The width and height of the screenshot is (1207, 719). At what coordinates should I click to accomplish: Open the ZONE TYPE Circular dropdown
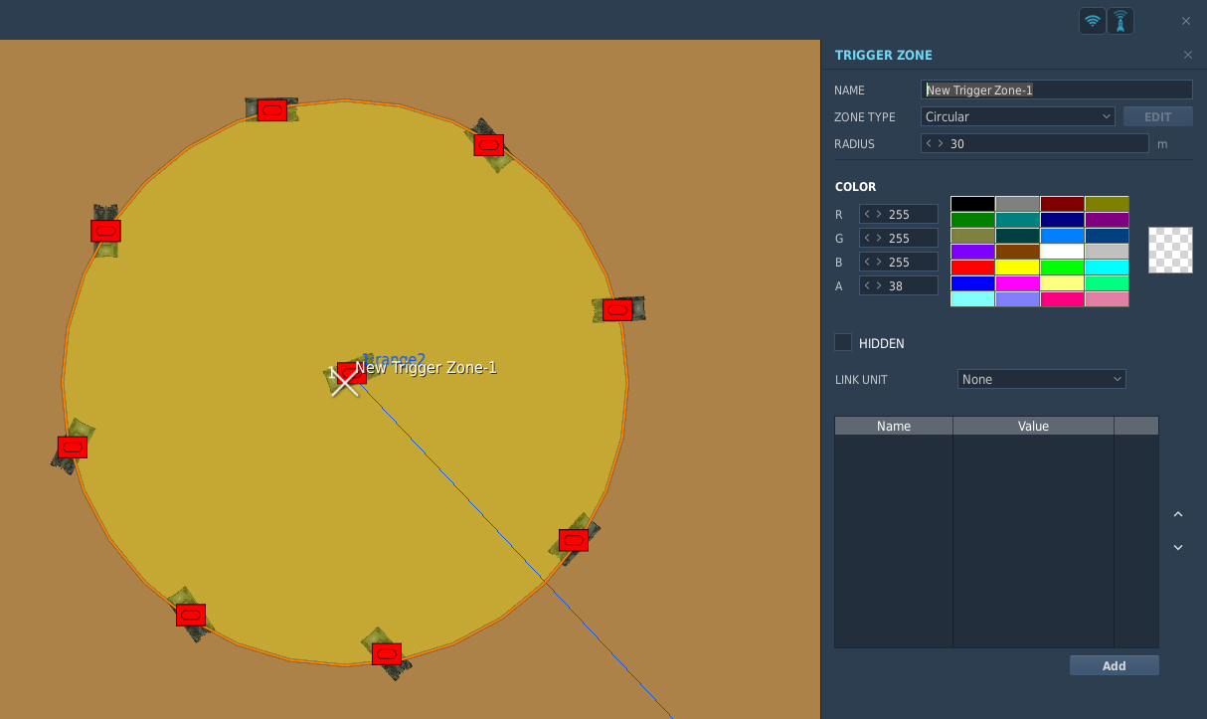coord(1018,116)
